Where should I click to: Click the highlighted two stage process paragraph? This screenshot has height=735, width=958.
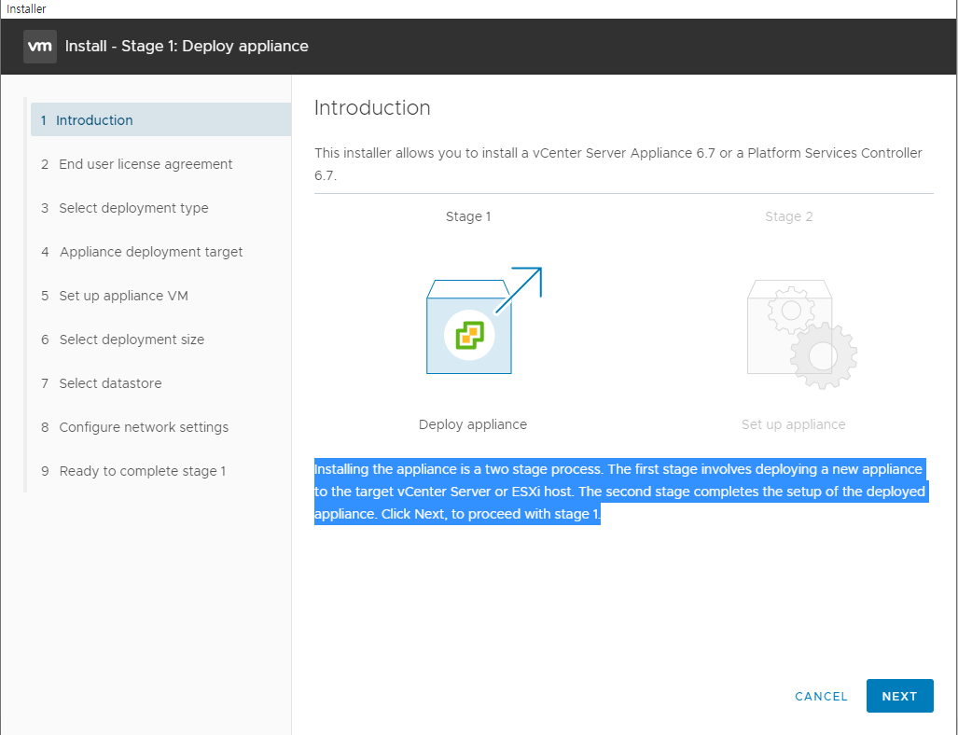620,492
